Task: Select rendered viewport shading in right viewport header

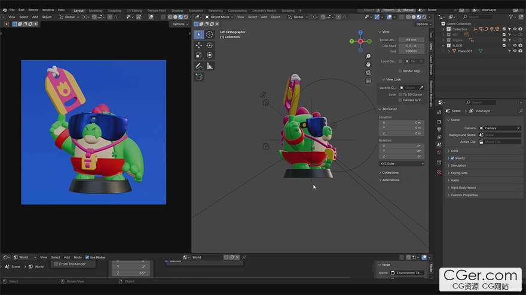Action: point(424,17)
